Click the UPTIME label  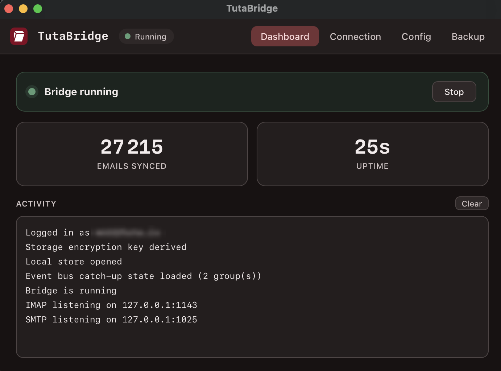pos(372,166)
